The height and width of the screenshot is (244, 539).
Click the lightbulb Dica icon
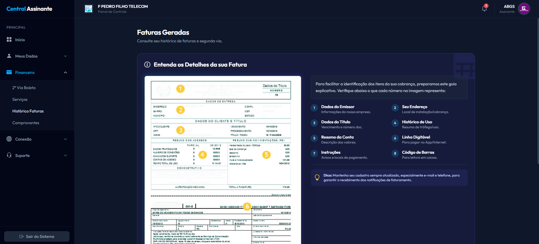(x=317, y=178)
